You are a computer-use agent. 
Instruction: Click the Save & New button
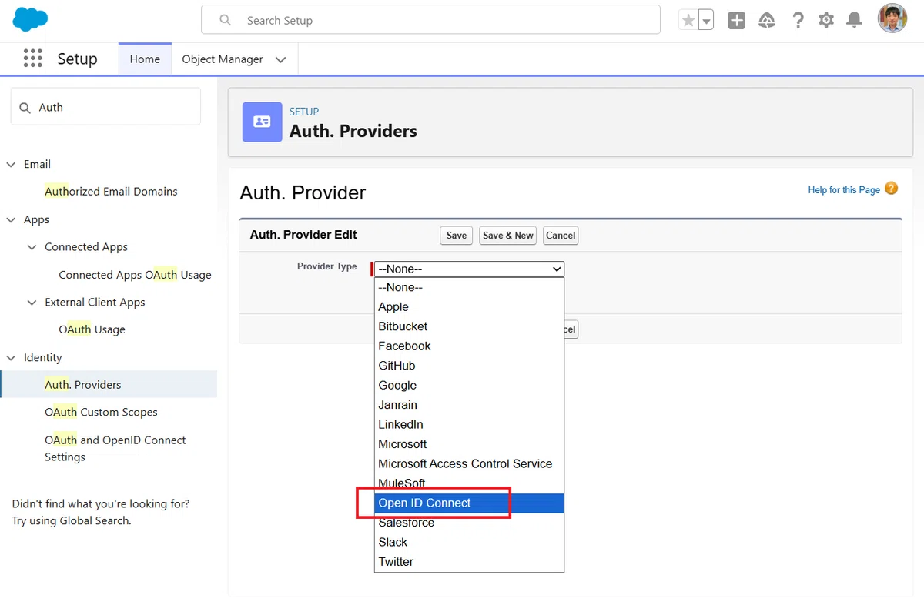pyautogui.click(x=508, y=236)
